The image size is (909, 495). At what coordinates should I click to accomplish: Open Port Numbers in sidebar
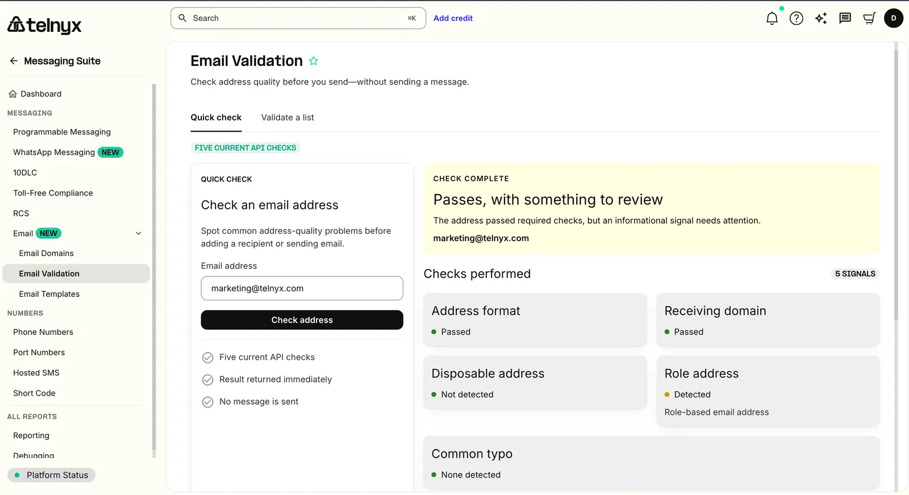(39, 353)
